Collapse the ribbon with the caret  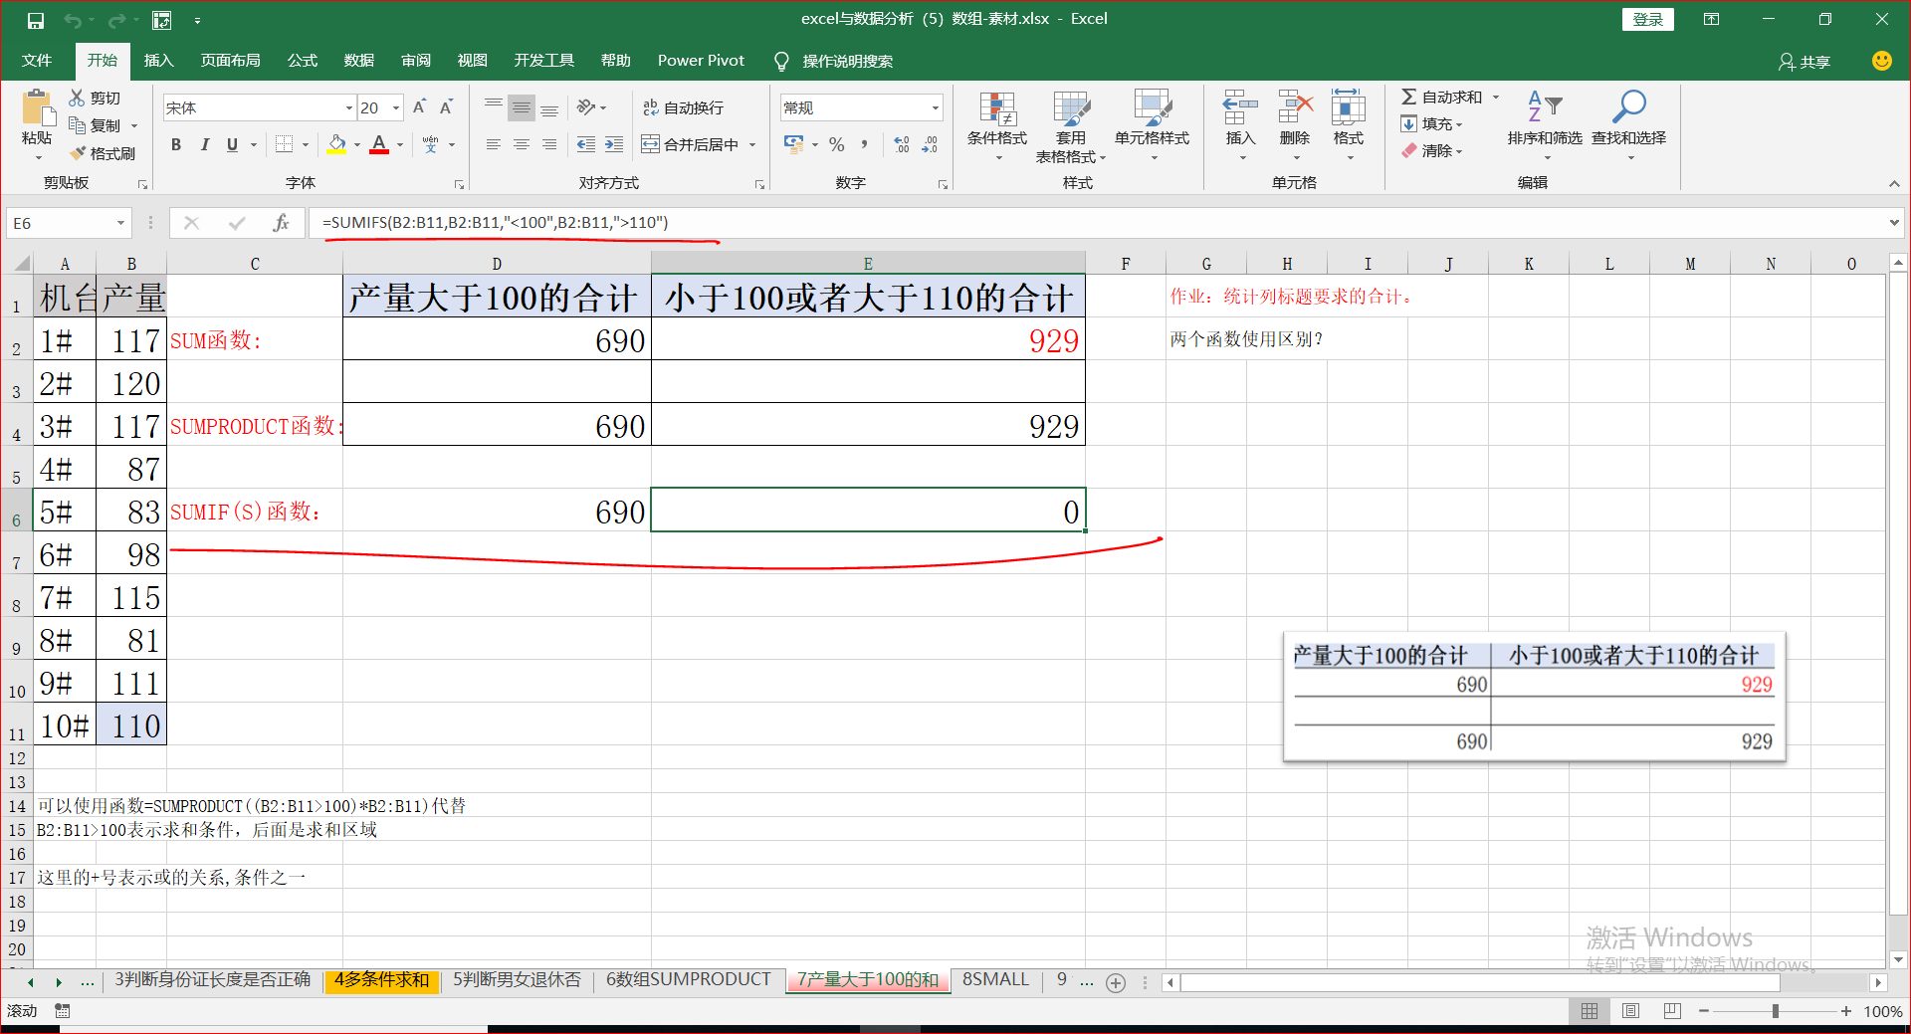tap(1893, 183)
